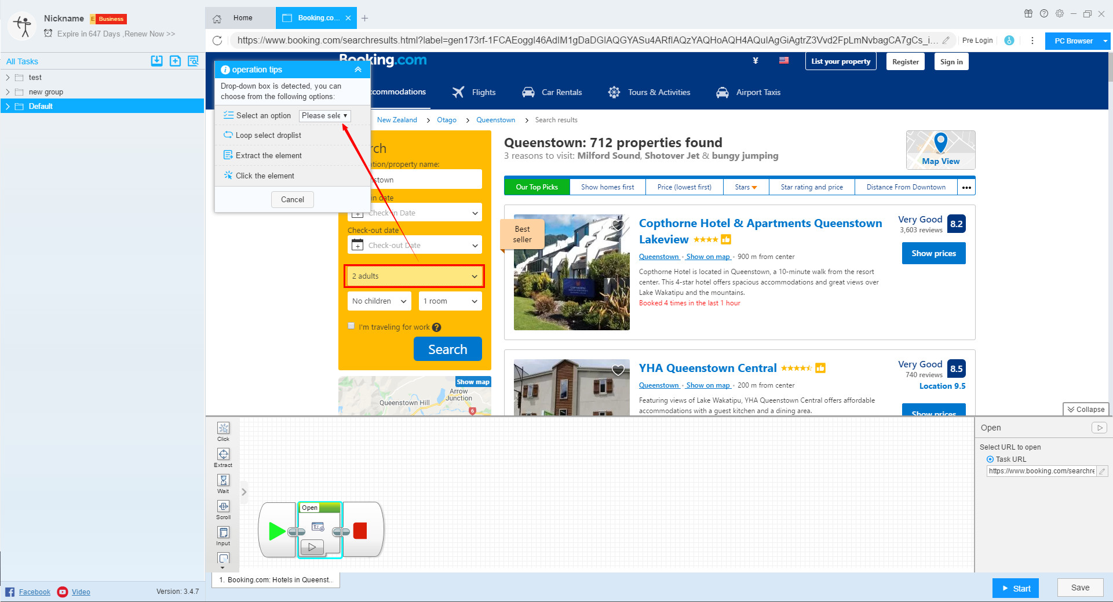
Task: Expand the new group folder
Action: (x=8, y=92)
